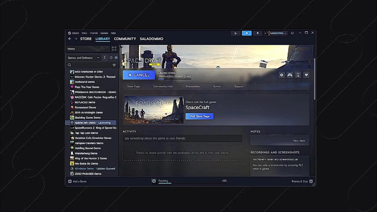Open the Store Page link

point(133,86)
